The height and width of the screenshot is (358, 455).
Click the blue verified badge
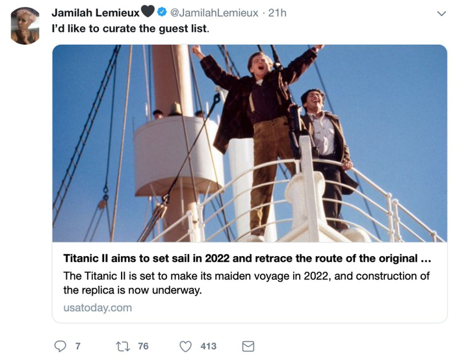click(162, 13)
